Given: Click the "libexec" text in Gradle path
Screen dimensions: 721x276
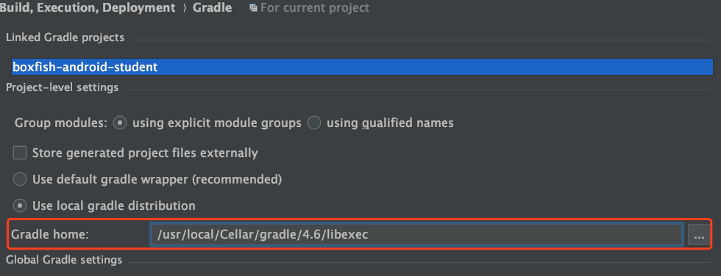Looking at the screenshot, I should coord(347,235).
